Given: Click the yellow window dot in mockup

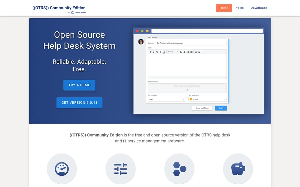Looking at the screenshot, I should point(147,31).
